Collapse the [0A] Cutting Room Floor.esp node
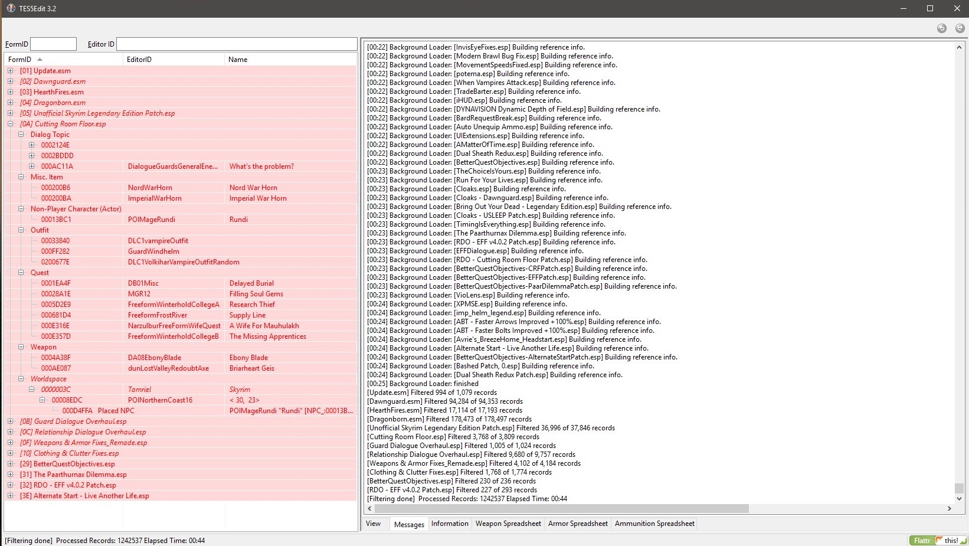 11,124
